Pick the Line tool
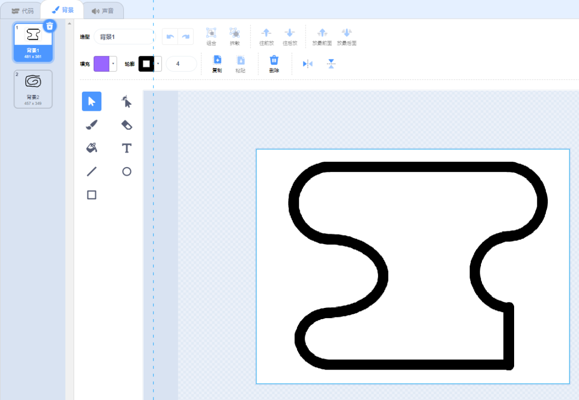Viewport: 579px width, 400px height. (92, 171)
